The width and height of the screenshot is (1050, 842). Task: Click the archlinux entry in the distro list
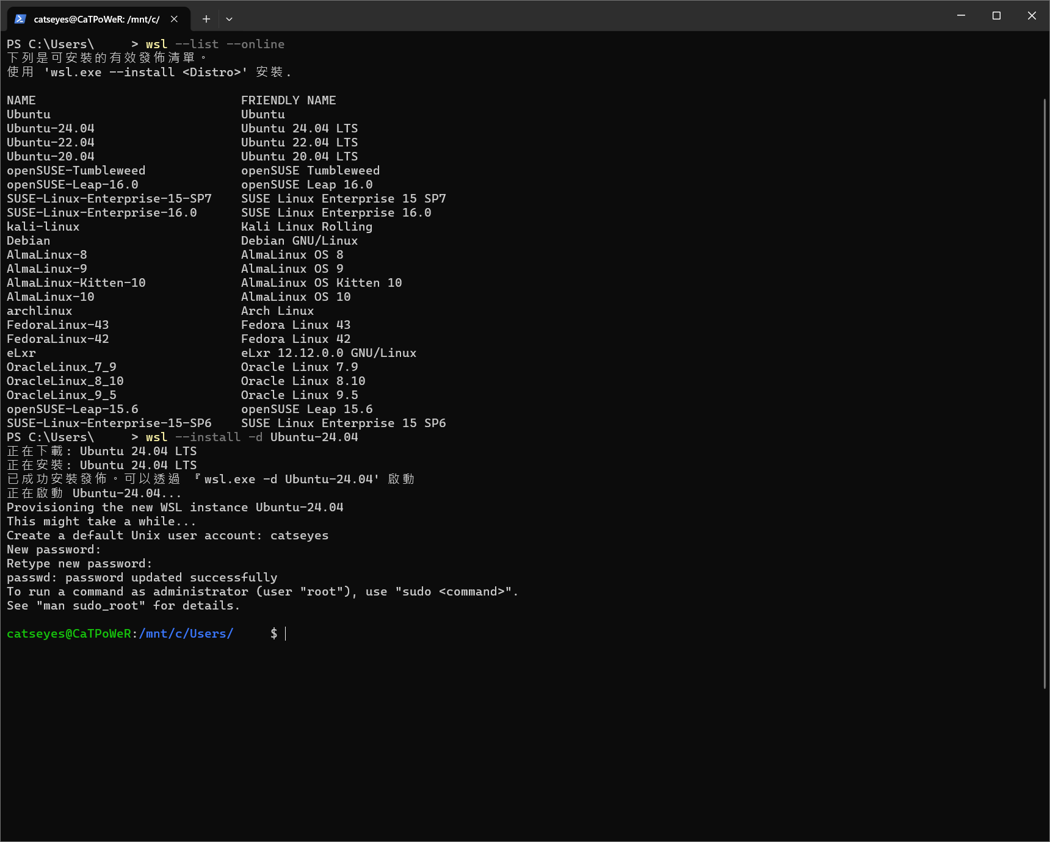(x=40, y=311)
